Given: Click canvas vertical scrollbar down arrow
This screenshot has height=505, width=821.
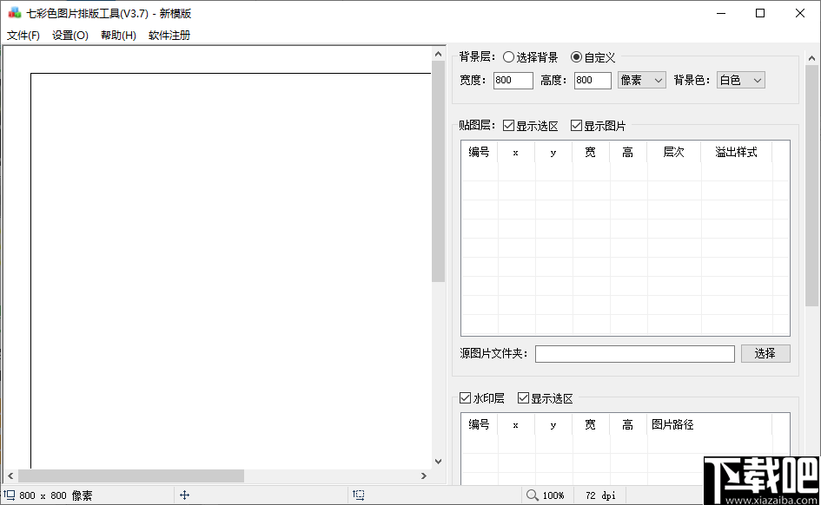Looking at the screenshot, I should [x=438, y=461].
